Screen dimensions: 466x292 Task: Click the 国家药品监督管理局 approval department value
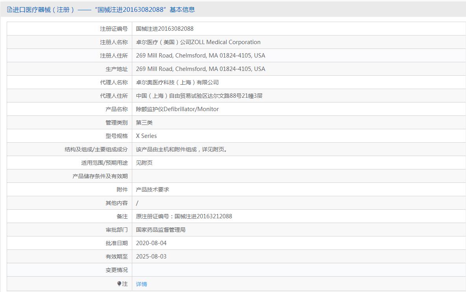click(161, 230)
